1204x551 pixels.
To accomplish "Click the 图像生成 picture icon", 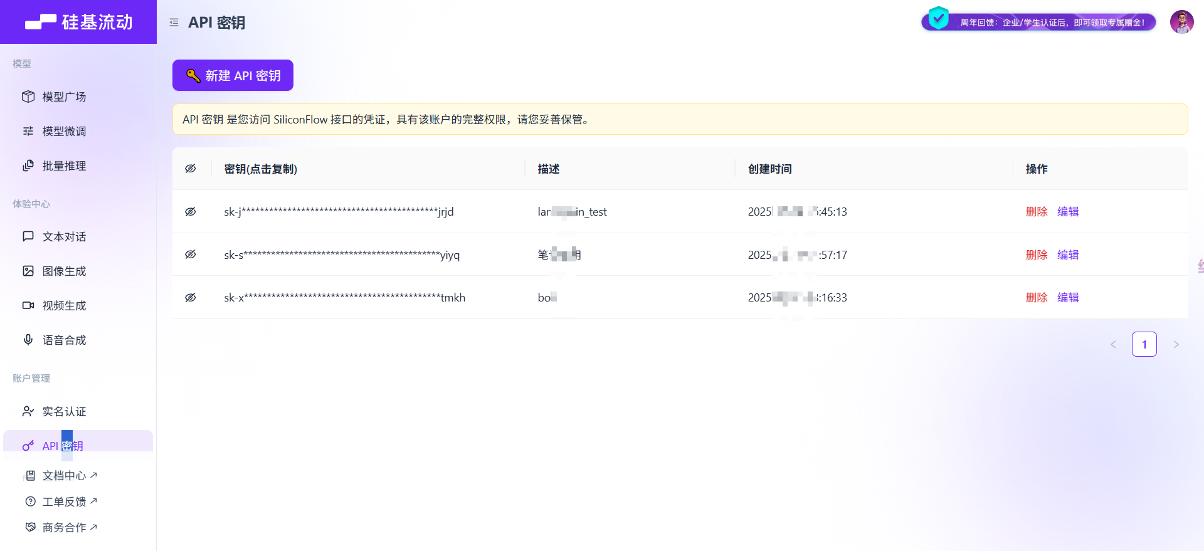I will pos(28,271).
